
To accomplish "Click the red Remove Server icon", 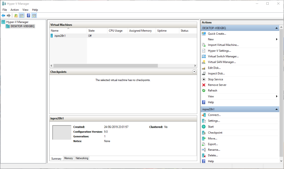I will coord(204,85).
